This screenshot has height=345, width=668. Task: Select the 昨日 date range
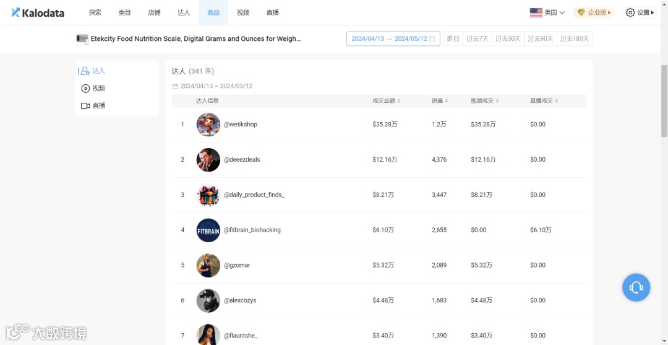(453, 39)
